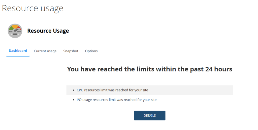Click the blue underline beneath the Dashboard tab
258x130 pixels.
(18, 56)
